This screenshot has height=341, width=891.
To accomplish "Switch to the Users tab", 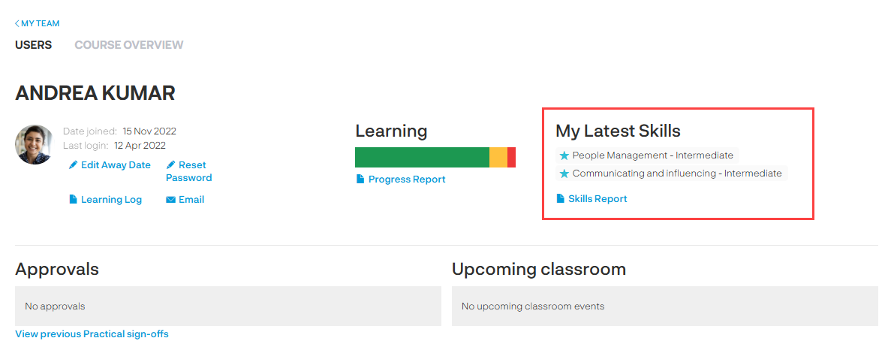I will pyautogui.click(x=33, y=45).
